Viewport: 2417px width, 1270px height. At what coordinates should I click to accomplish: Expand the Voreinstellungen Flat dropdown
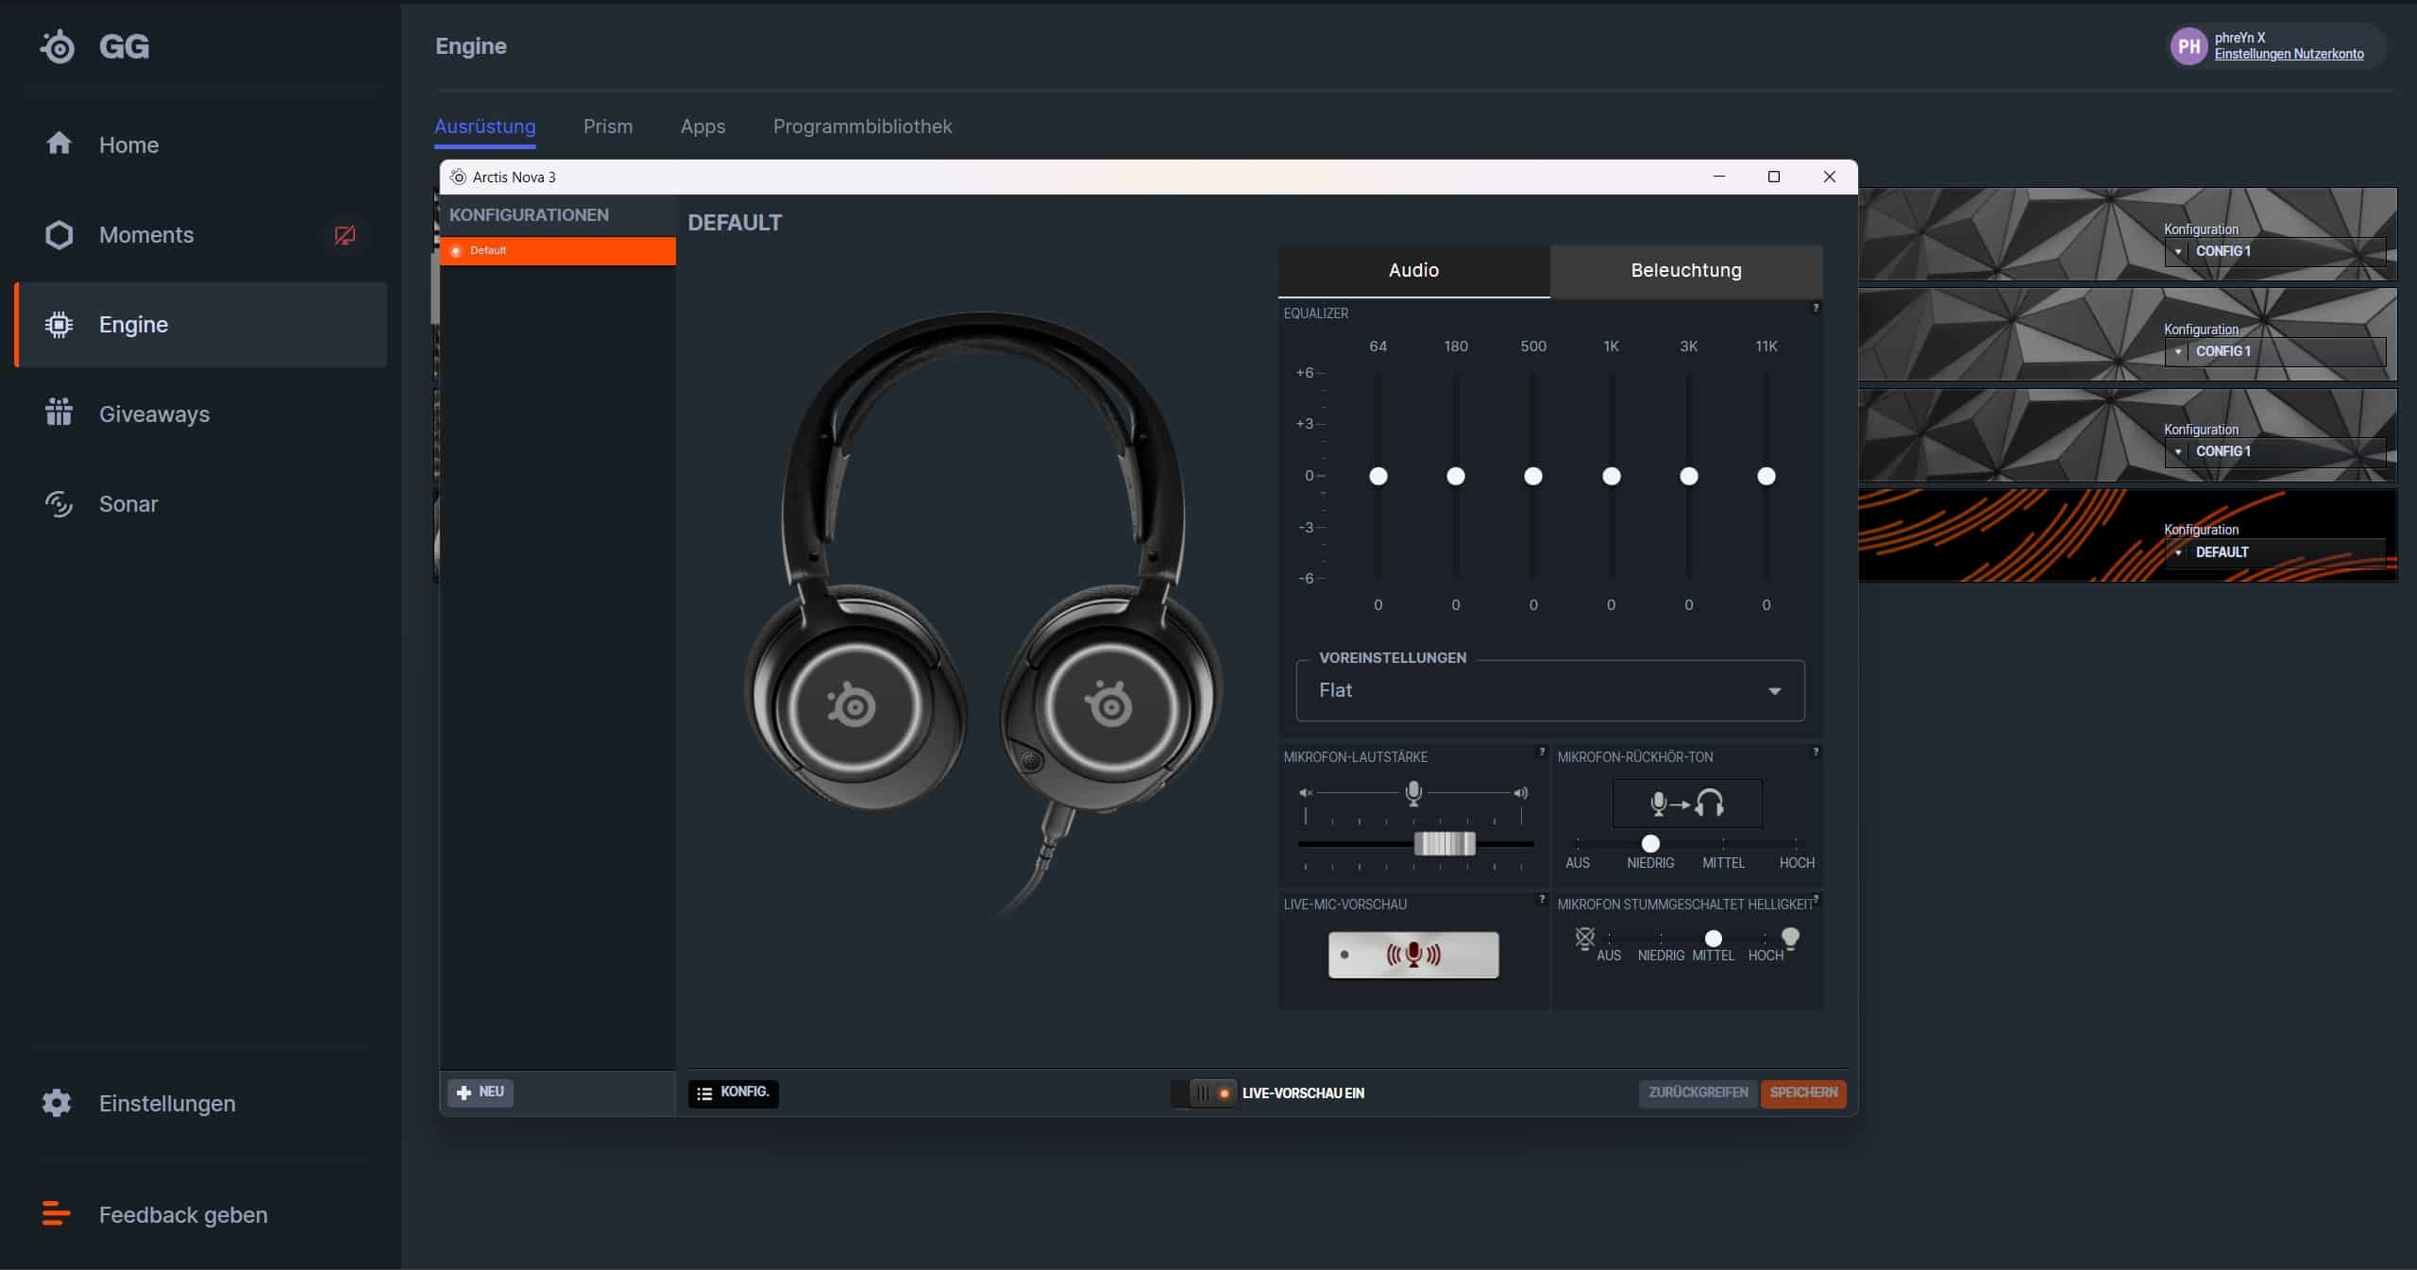1549,690
